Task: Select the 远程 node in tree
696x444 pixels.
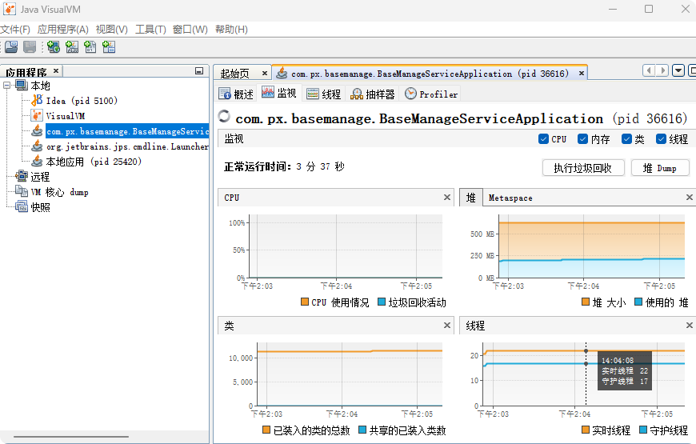Action: (x=40, y=177)
